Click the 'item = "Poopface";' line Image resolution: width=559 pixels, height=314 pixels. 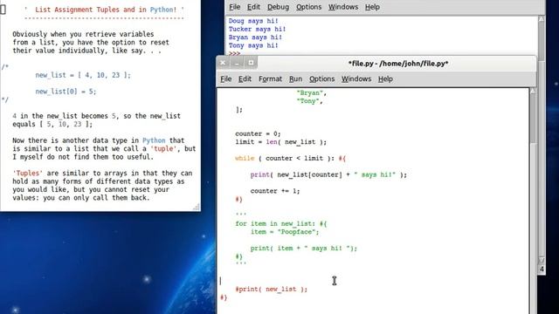point(285,232)
